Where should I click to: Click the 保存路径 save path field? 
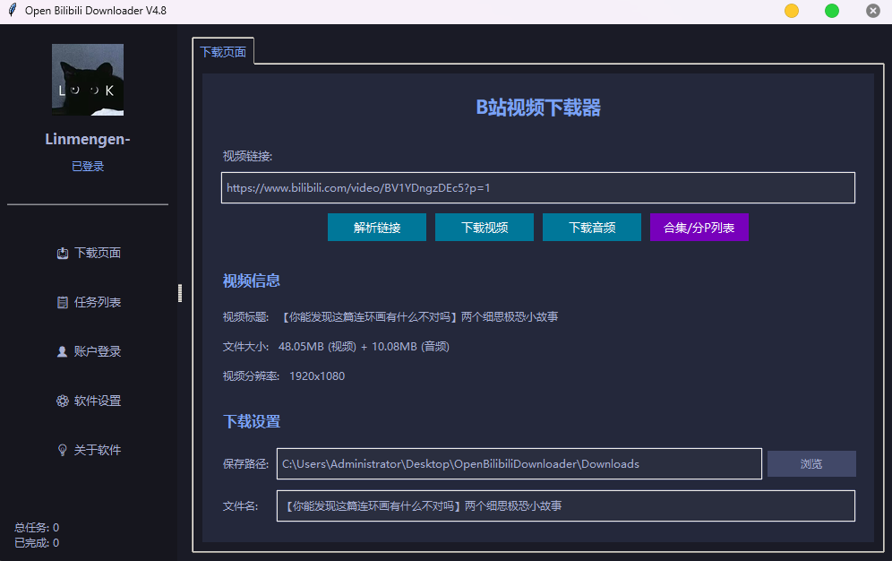click(519, 463)
